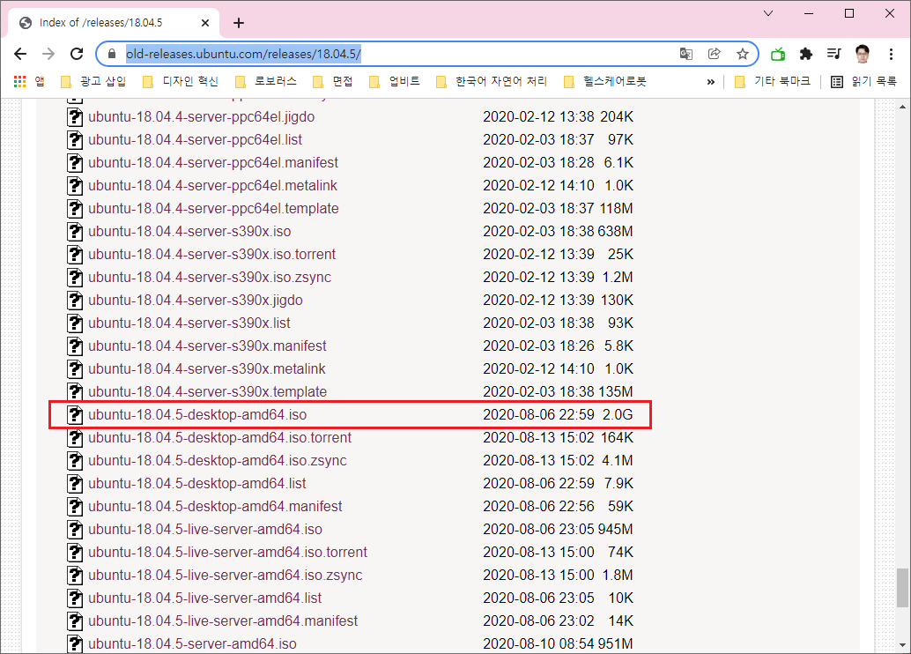Screen dimensions: 911x654
Task: Open ubuntu-18.04.5-desktop-amd64.iso.torrent link
Action: tap(219, 438)
